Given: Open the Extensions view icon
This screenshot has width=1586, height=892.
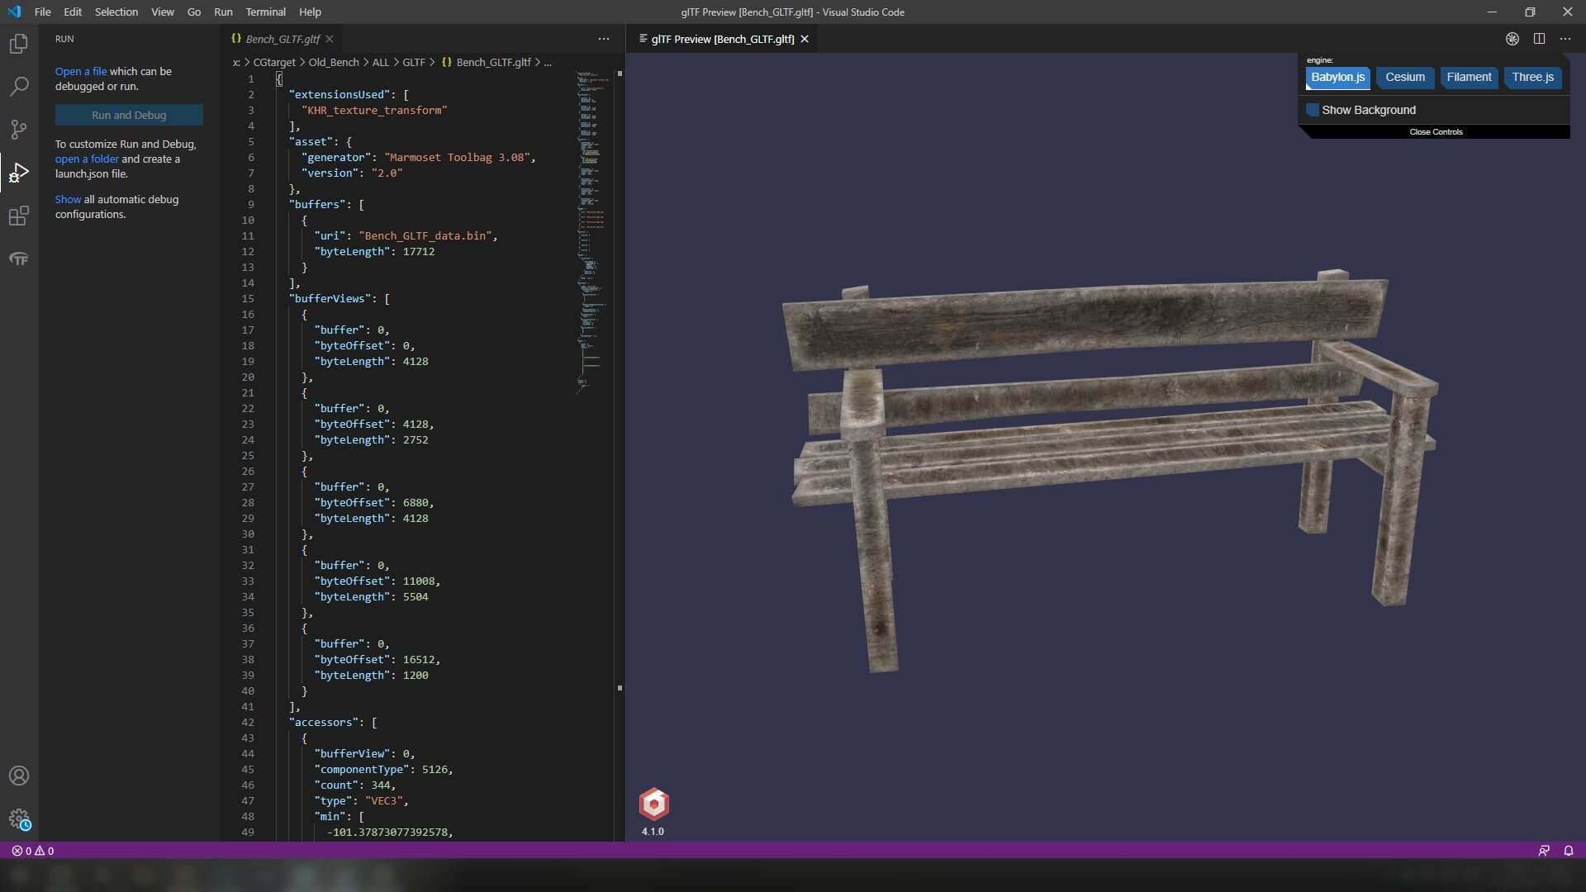Looking at the screenshot, I should 18,216.
